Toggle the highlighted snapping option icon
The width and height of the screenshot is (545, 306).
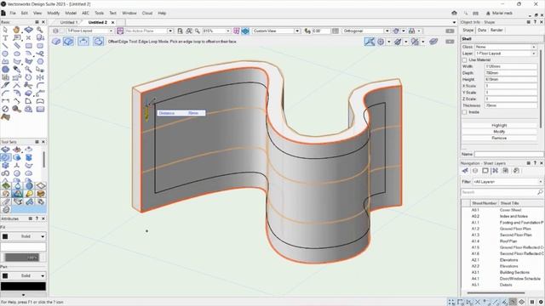[x=370, y=42]
